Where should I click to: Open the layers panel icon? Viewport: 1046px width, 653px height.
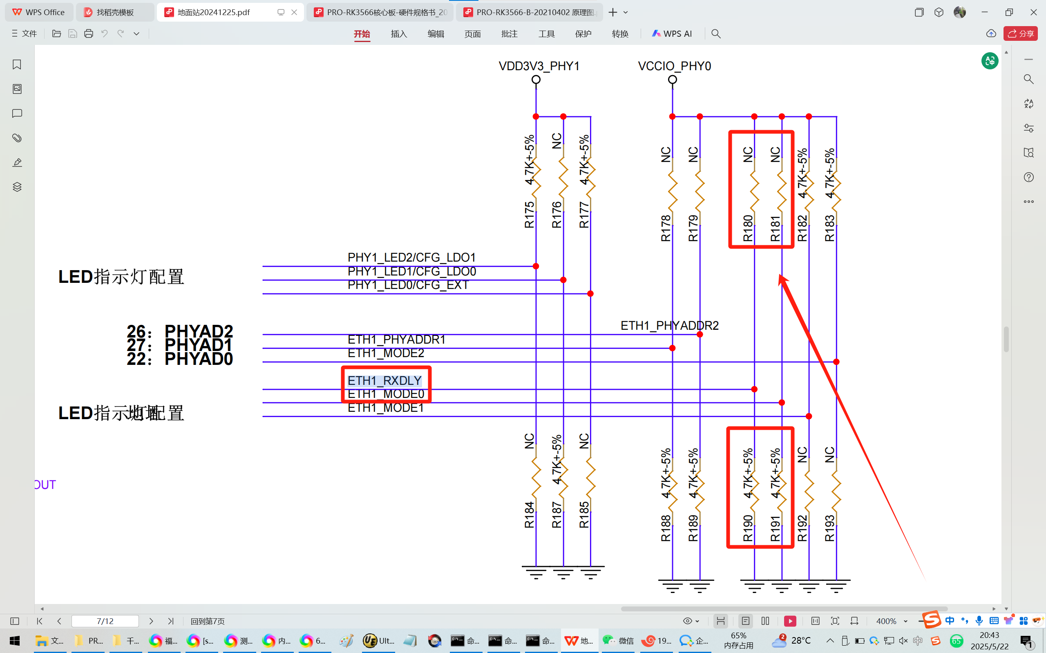click(x=17, y=187)
